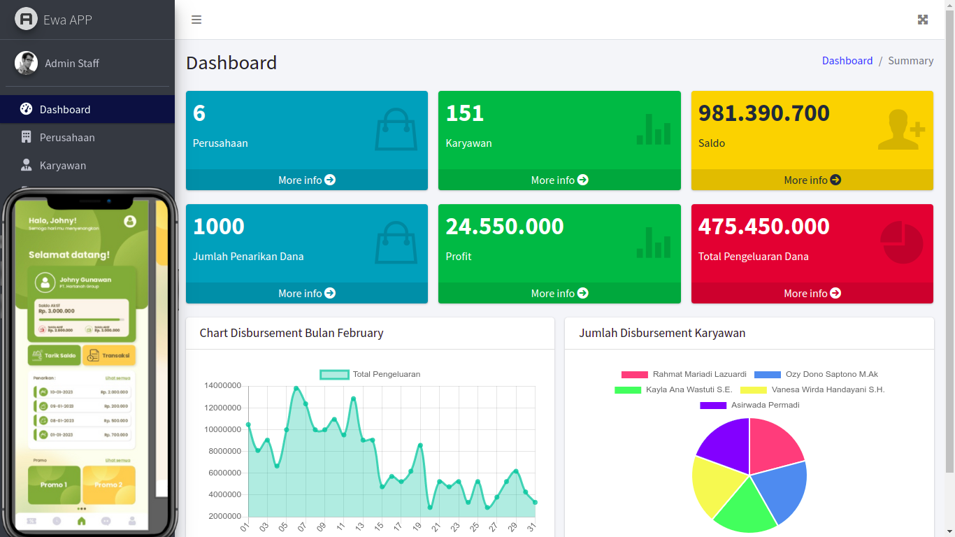Click the pink Rahmat Mariadi Lazuardi legend swatch

[x=635, y=375]
